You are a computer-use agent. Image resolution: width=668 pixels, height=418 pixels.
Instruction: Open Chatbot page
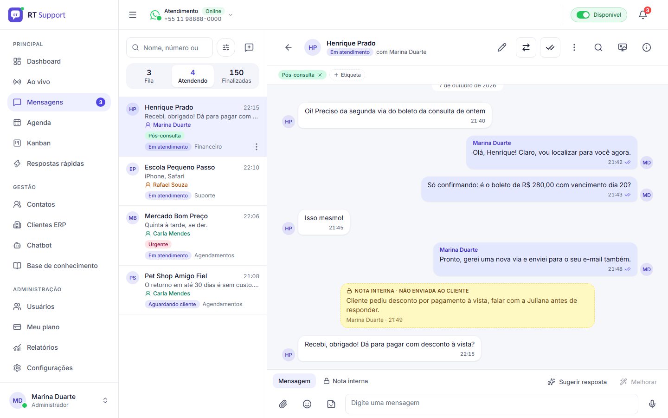(x=59, y=245)
